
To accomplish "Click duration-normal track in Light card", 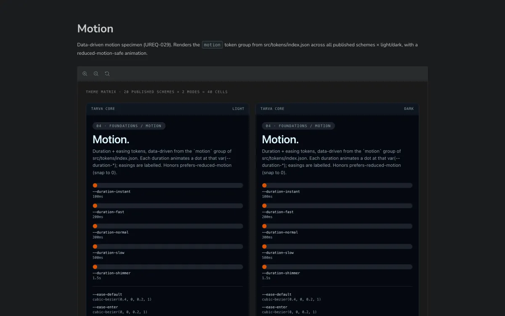I will (x=168, y=226).
